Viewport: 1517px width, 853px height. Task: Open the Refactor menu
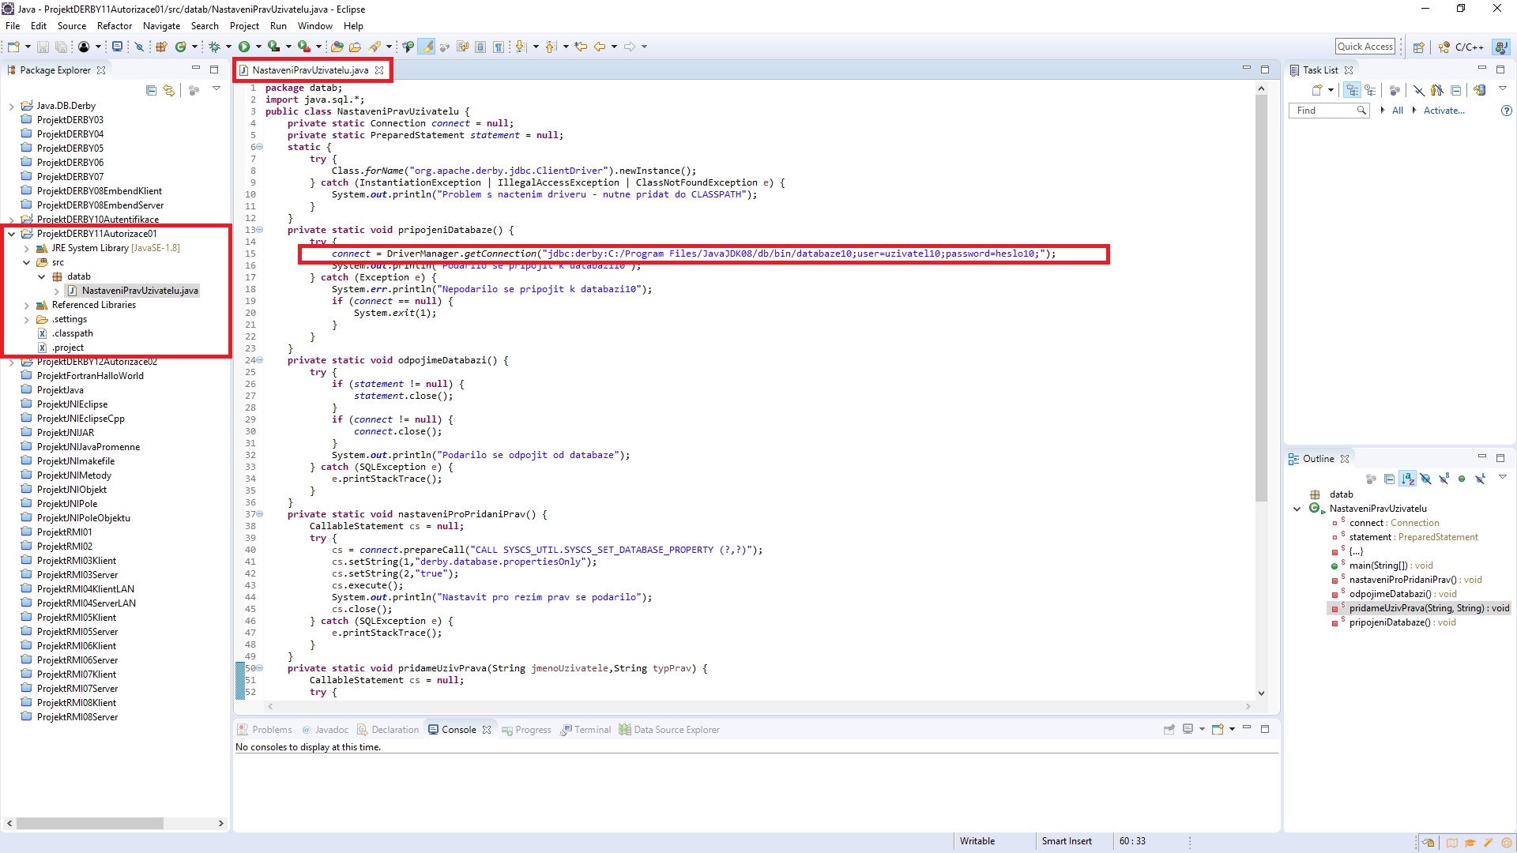pos(114,26)
